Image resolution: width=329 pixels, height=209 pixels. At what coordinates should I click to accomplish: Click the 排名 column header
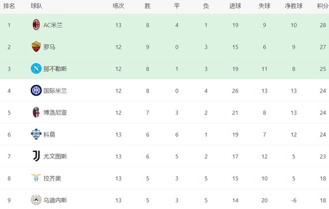tap(9, 6)
